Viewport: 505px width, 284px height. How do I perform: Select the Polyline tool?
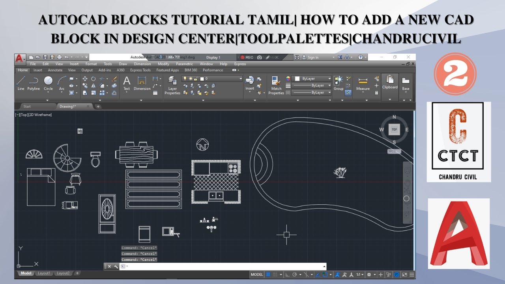pyautogui.click(x=34, y=83)
